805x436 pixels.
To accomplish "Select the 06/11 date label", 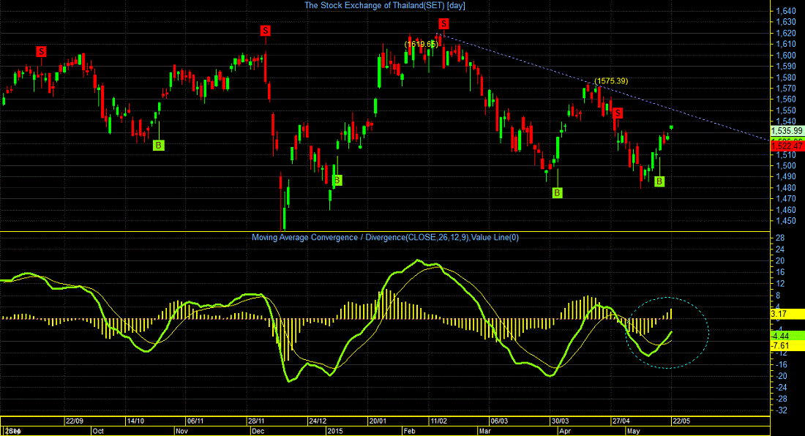I will coord(195,421).
